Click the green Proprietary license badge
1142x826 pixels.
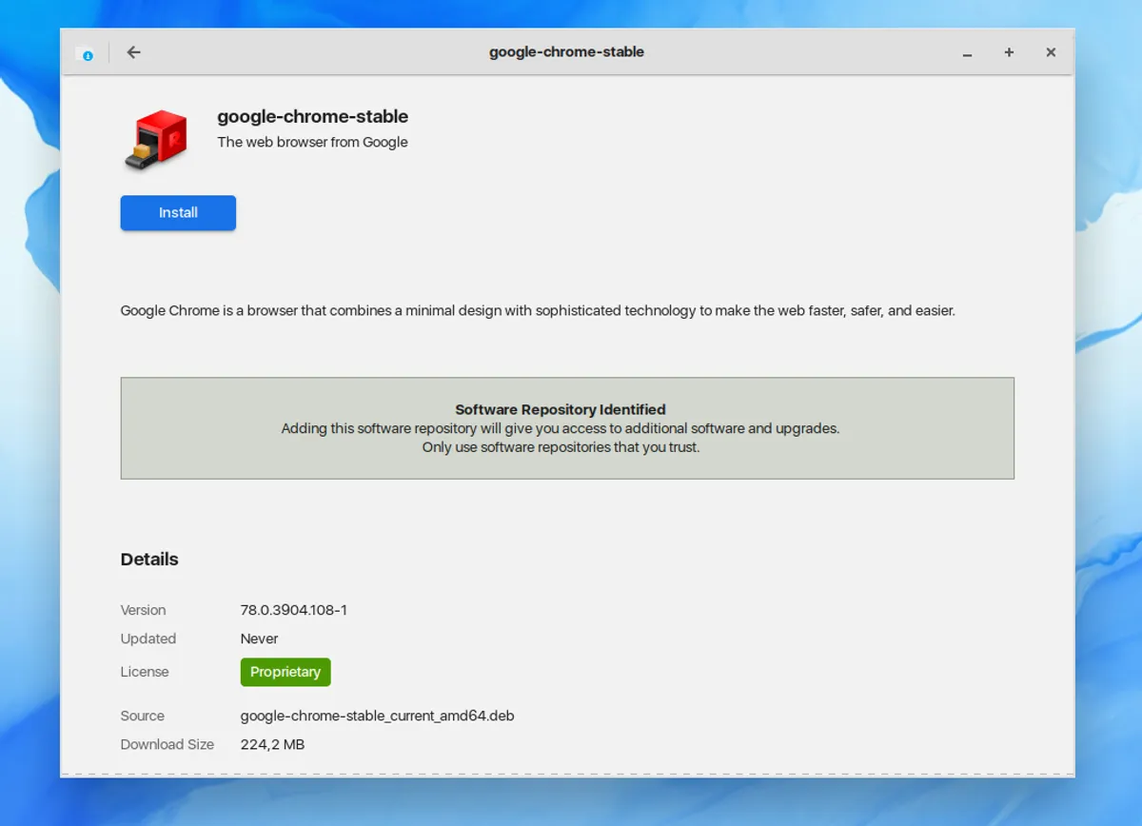click(x=285, y=672)
